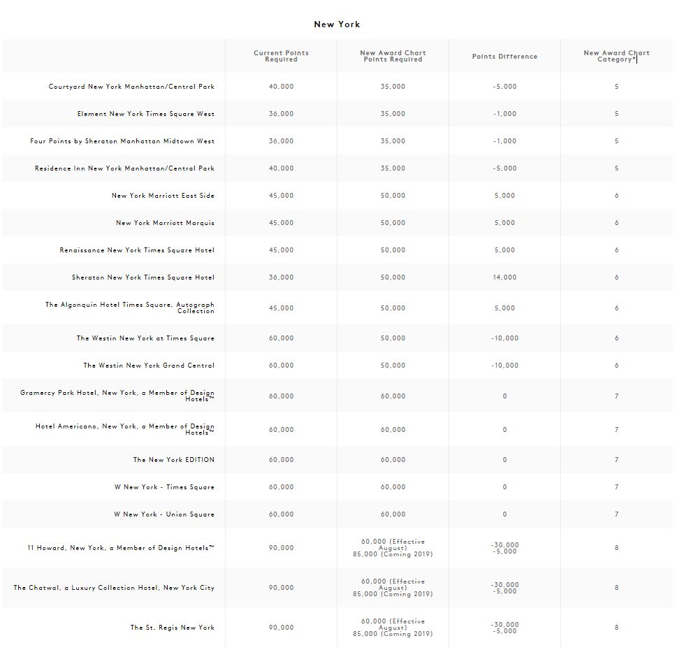Click 35,000 new points for Element row

(393, 114)
